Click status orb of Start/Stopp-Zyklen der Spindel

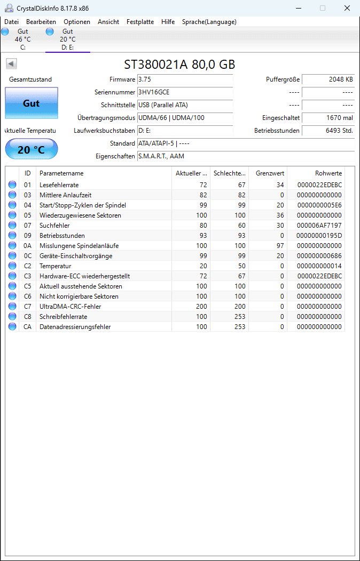click(x=12, y=205)
